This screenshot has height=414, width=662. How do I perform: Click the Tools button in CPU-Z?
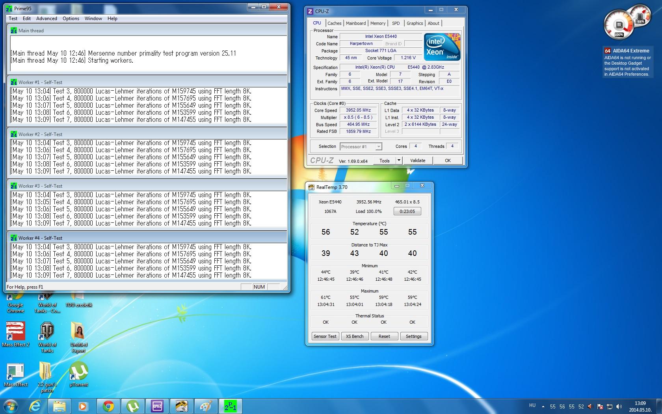point(384,160)
